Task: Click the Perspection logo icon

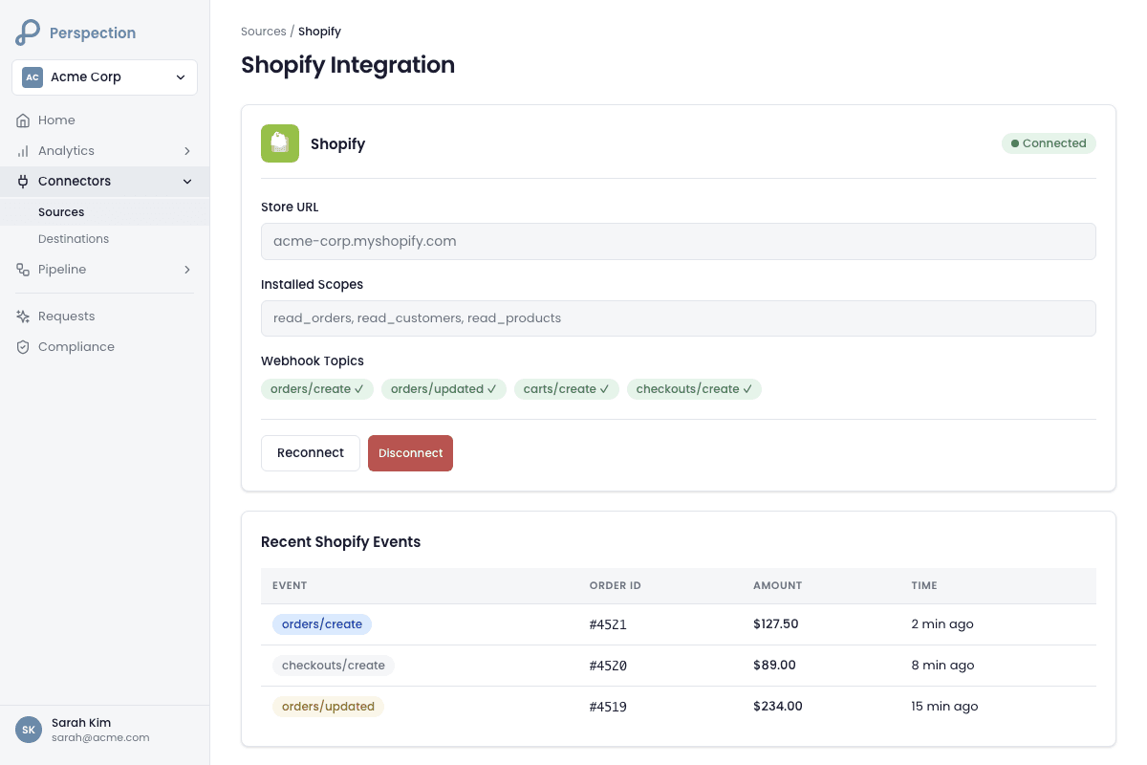Action: click(28, 33)
